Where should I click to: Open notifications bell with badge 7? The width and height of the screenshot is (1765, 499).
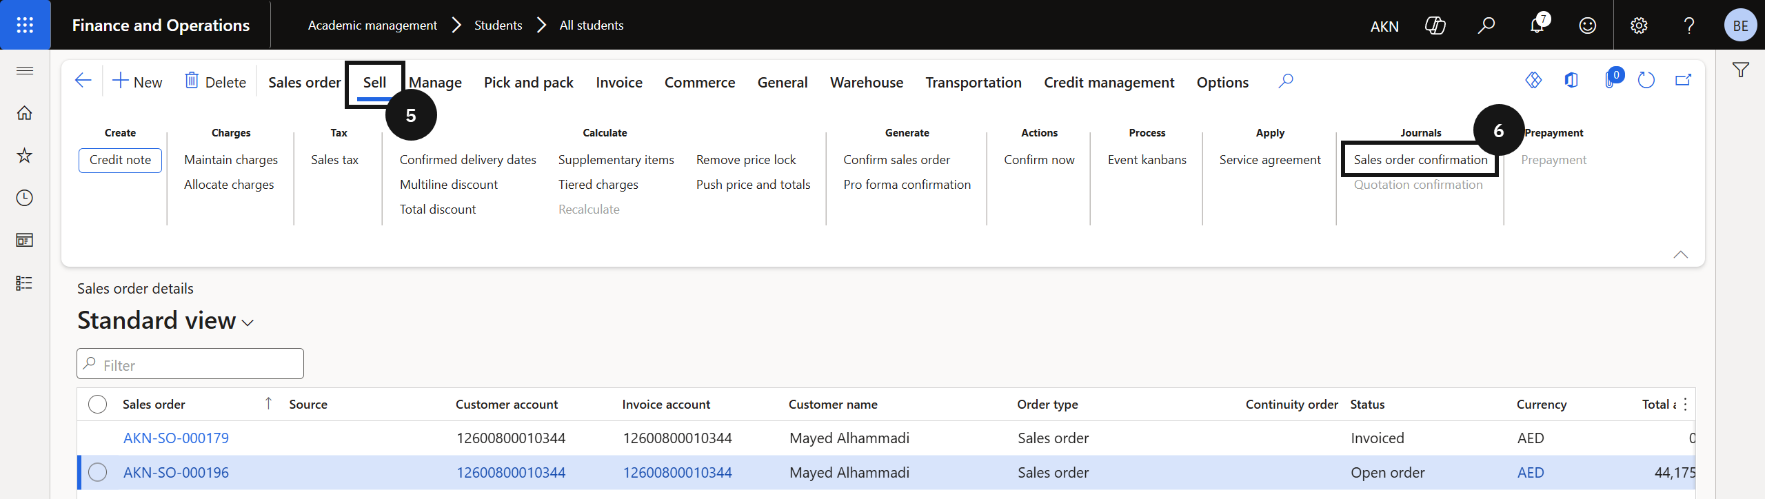tap(1537, 26)
